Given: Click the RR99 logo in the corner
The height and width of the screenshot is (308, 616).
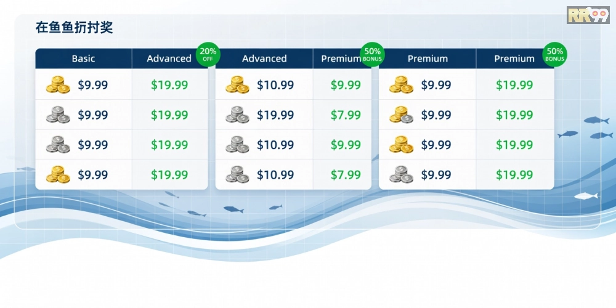Looking at the screenshot, I should [588, 15].
